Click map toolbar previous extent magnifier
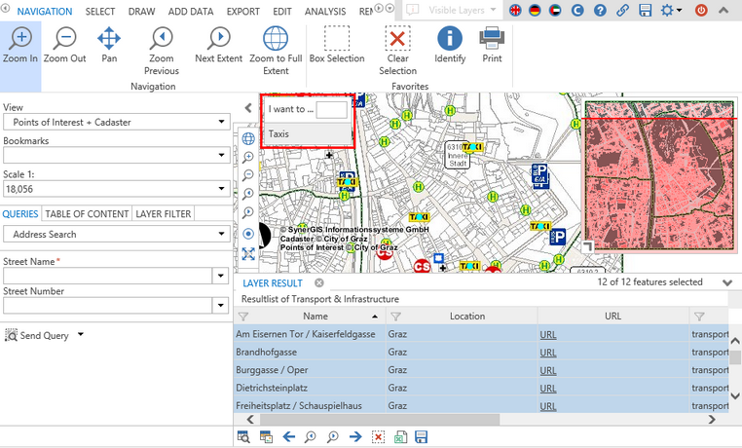Screen dimensions: 742x448 248,194
